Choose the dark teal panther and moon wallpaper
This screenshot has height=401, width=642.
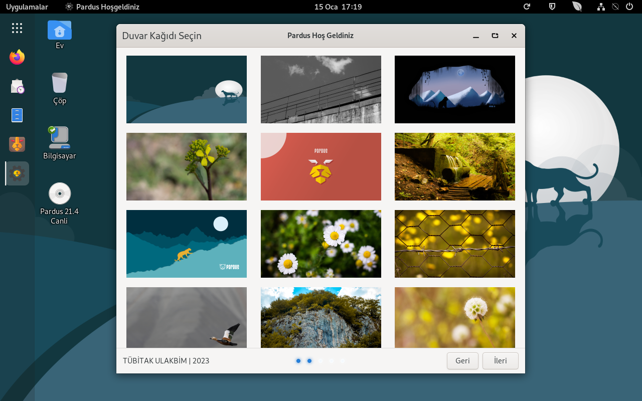point(187,89)
